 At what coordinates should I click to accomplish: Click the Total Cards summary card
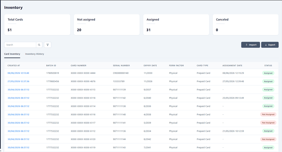[x=37, y=25]
